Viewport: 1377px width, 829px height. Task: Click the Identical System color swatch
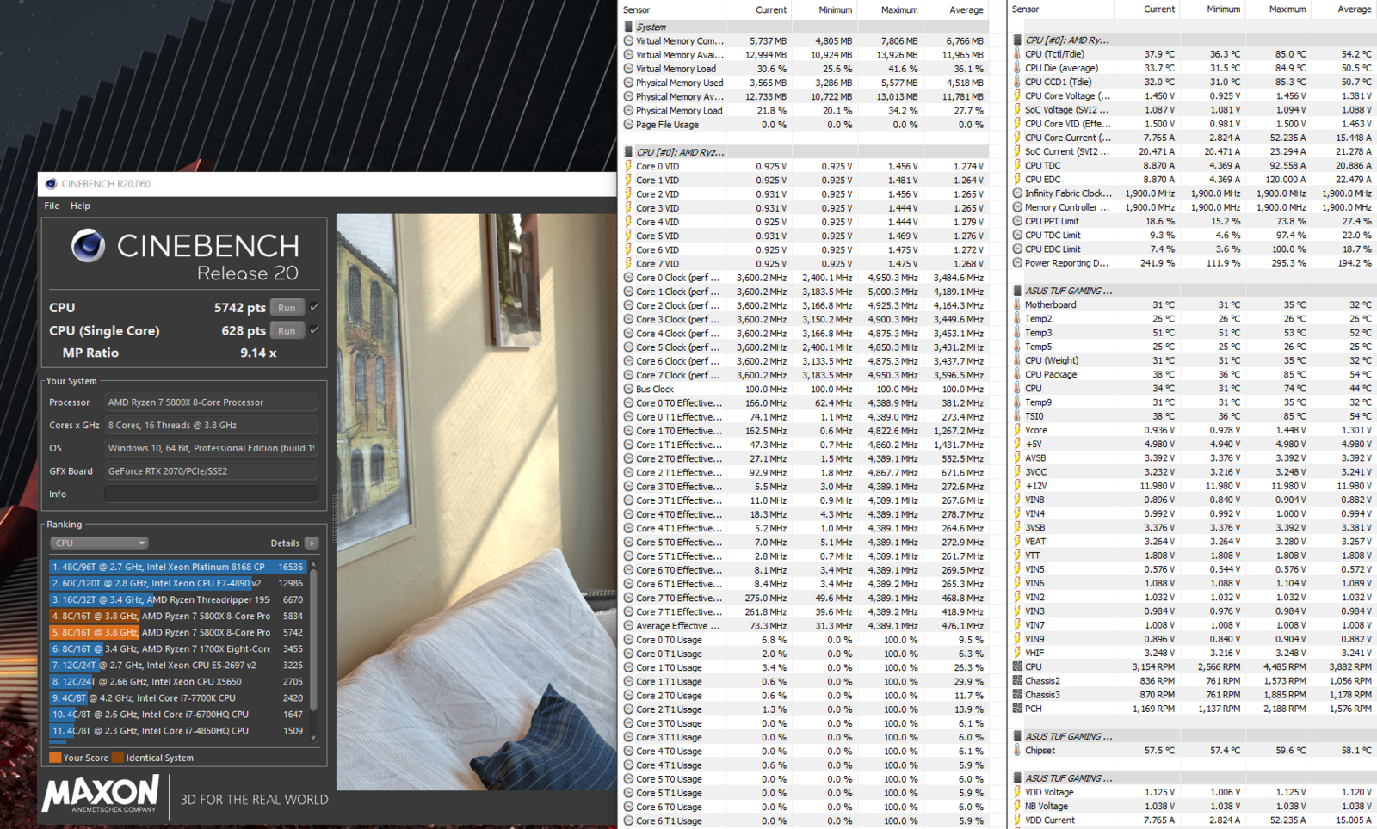point(118,758)
